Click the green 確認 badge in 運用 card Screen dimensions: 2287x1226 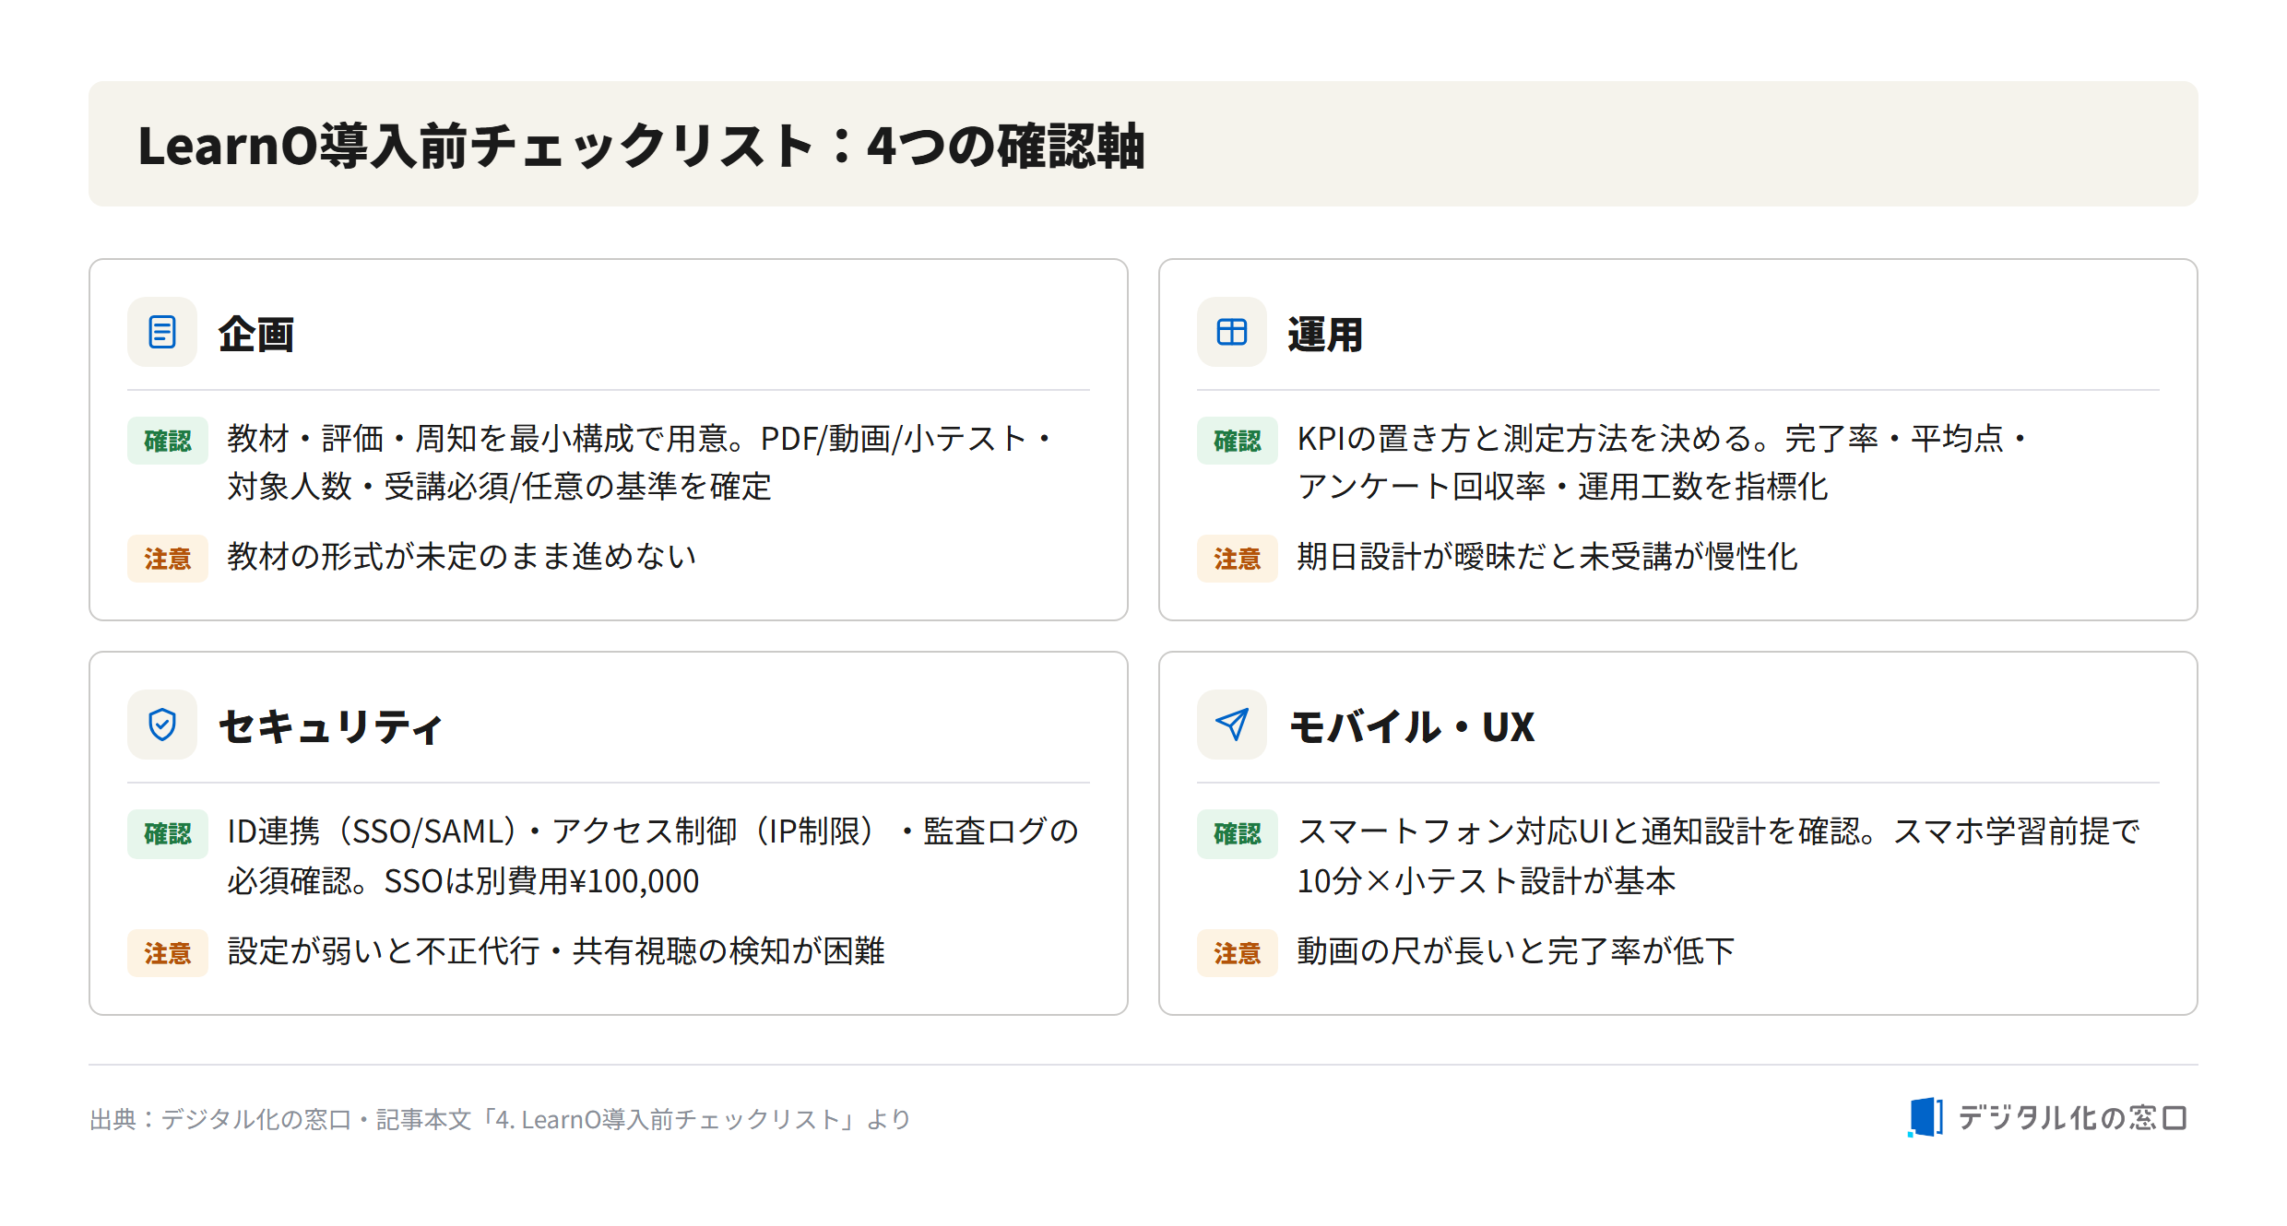point(1238,441)
